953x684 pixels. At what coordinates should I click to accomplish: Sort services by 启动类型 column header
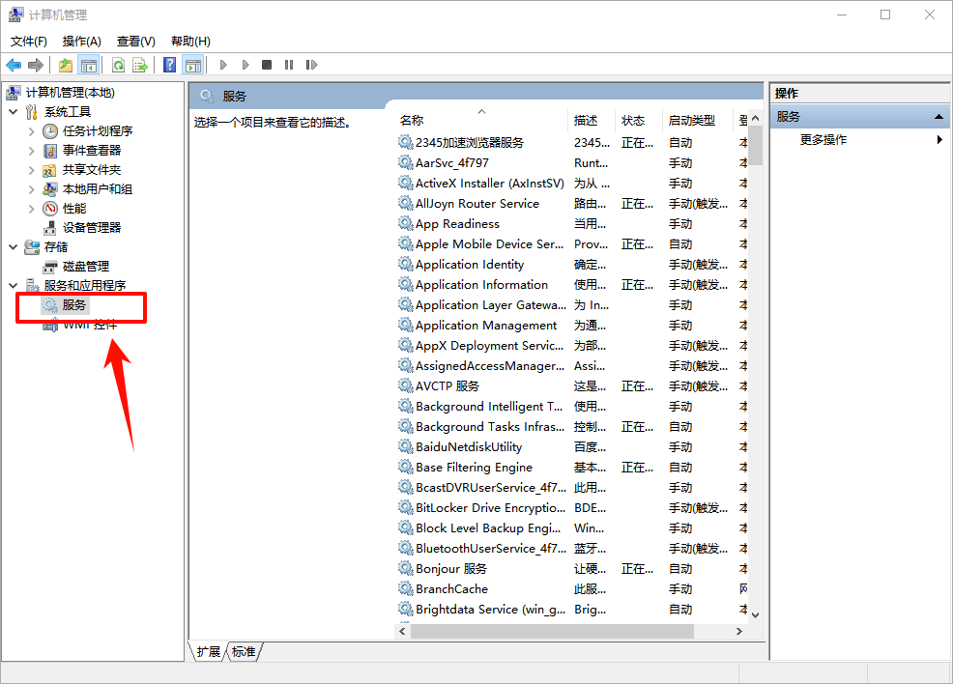(x=698, y=120)
